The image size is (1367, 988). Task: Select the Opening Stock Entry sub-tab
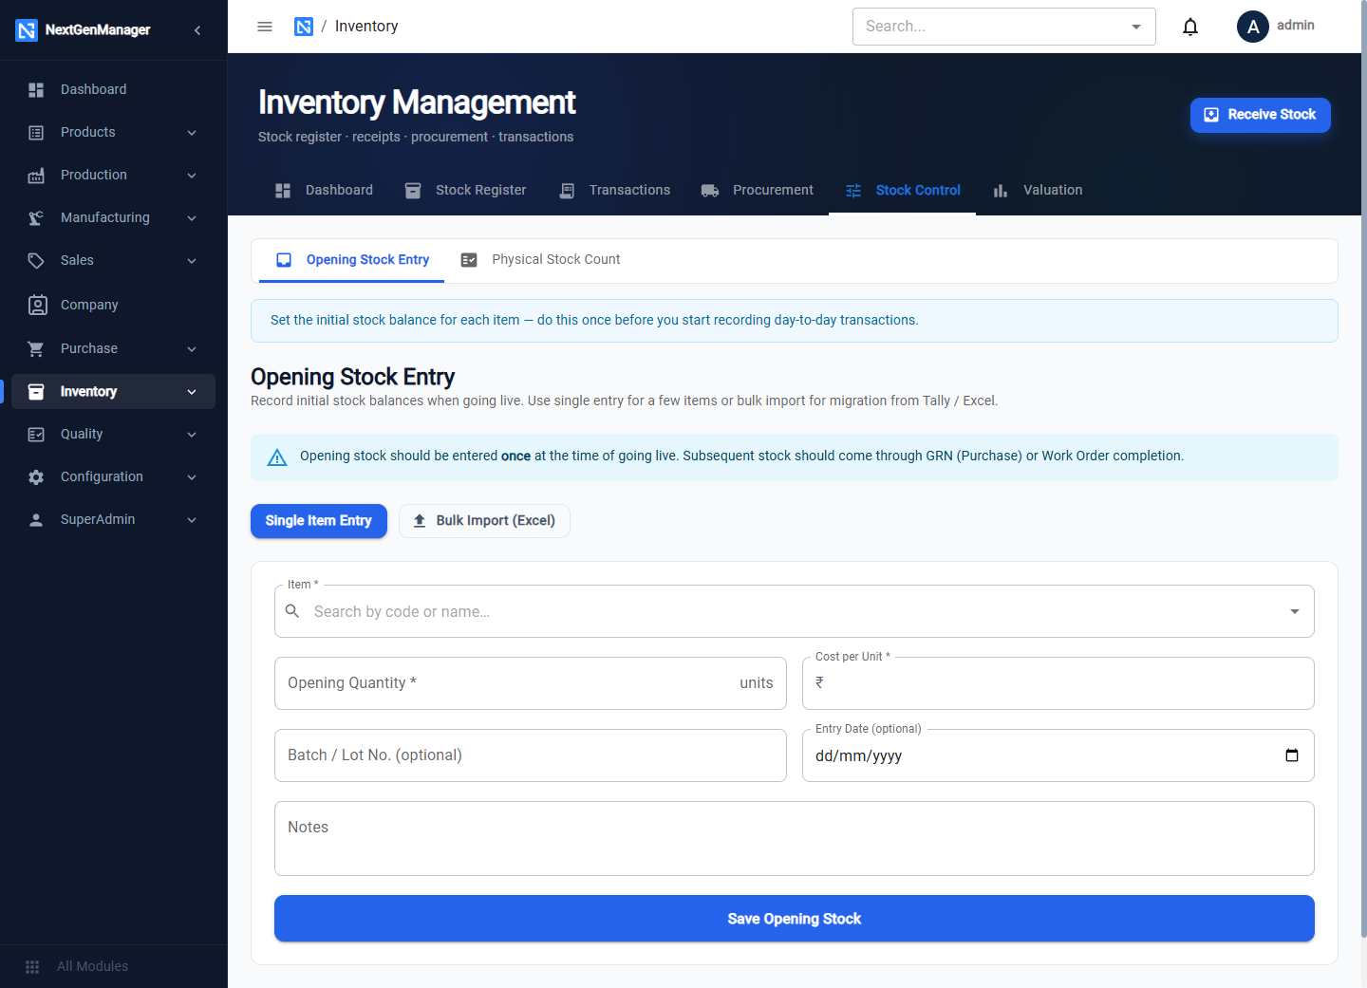click(x=352, y=259)
